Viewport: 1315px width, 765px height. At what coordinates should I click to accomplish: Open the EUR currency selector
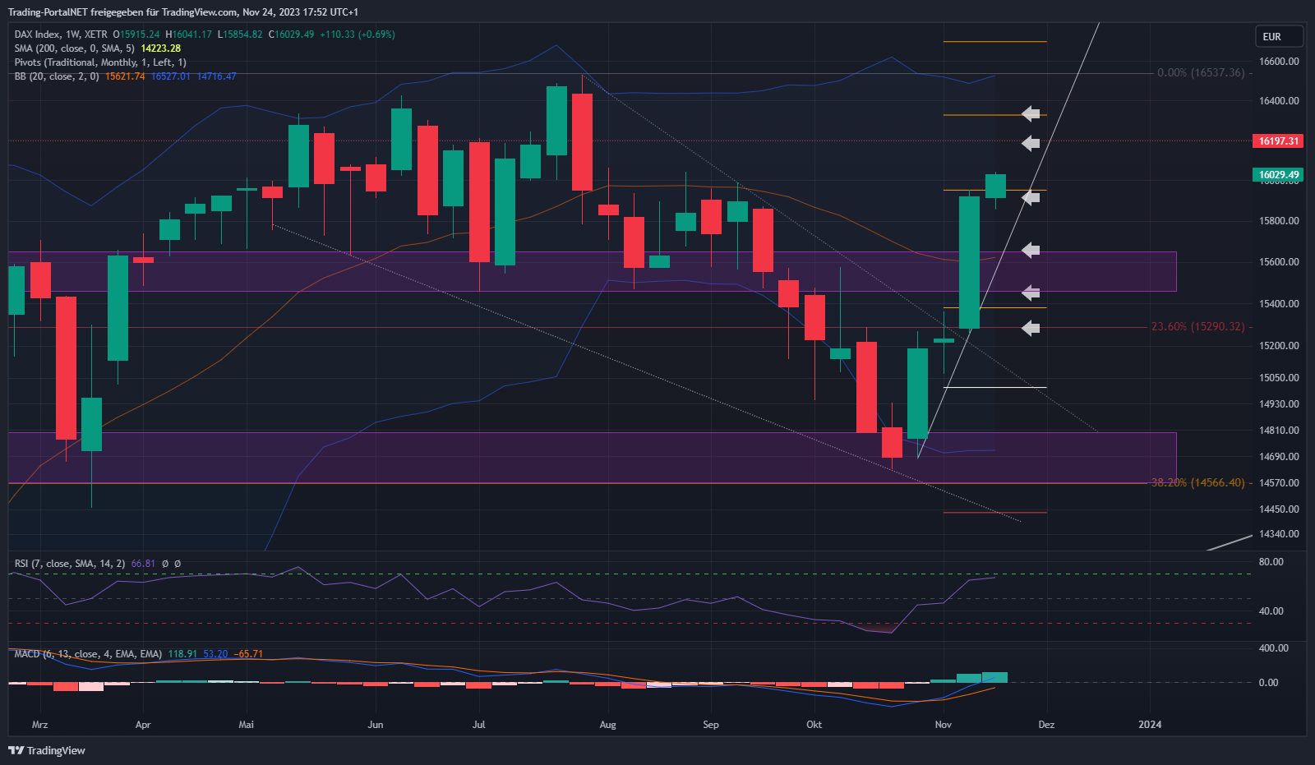1279,37
